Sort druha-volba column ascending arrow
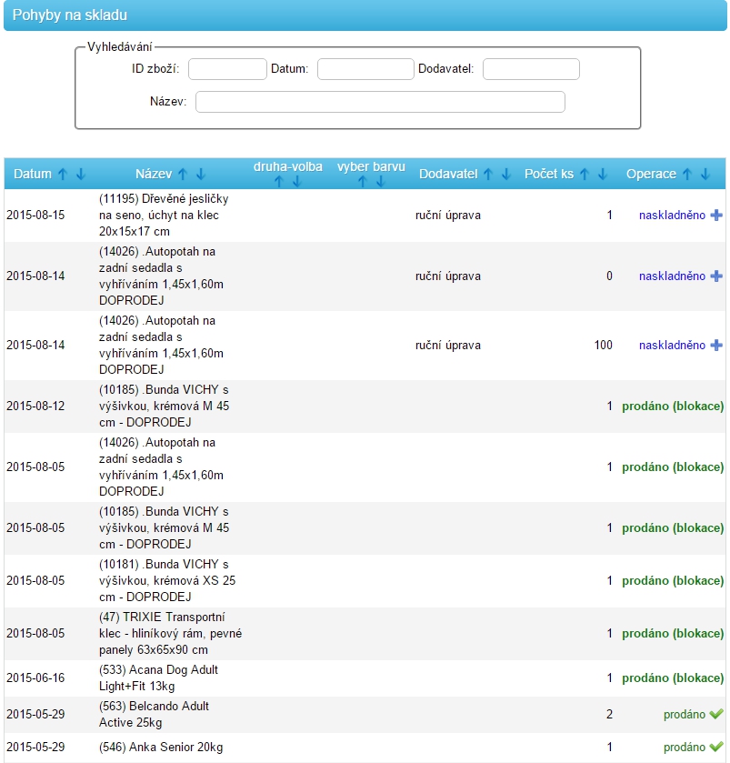Image resolution: width=730 pixels, height=763 pixels. tap(279, 182)
